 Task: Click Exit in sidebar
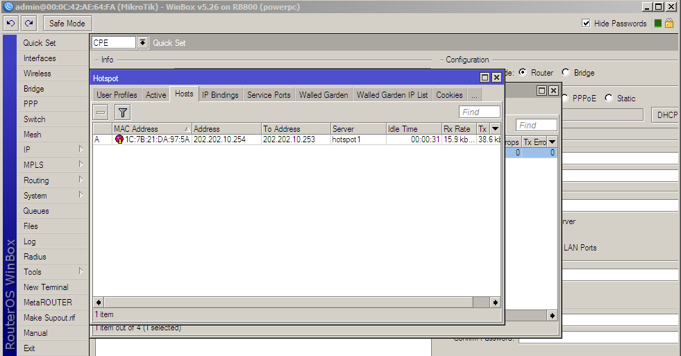click(53, 348)
